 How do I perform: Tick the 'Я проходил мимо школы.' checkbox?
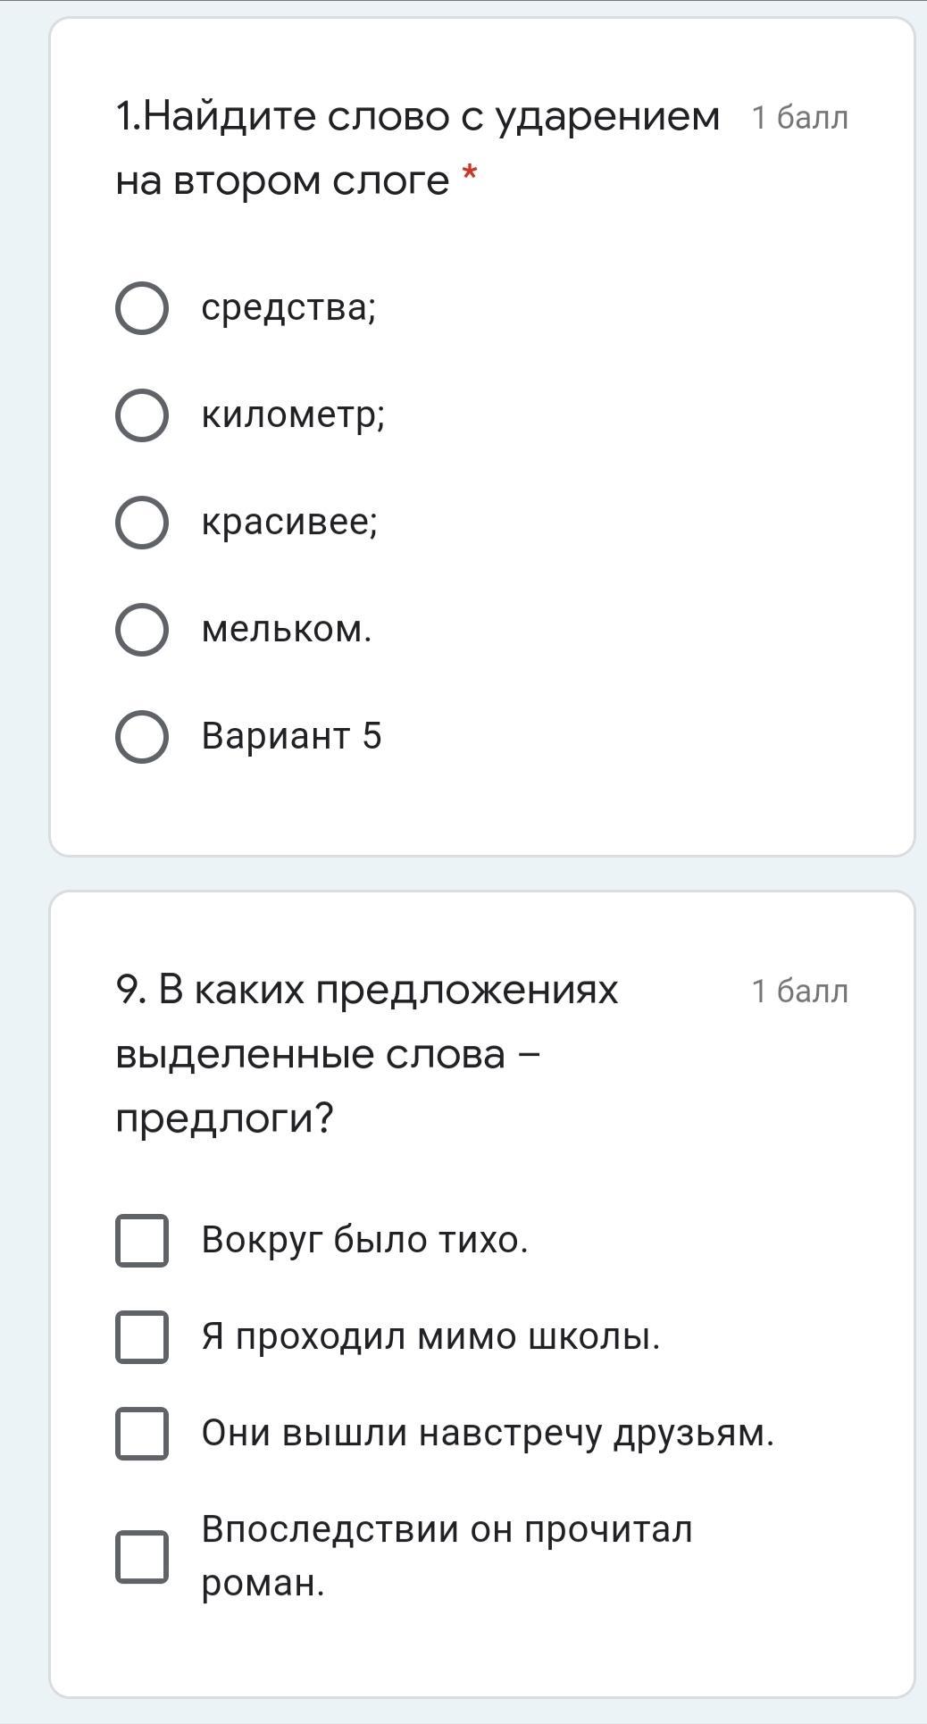[142, 1337]
